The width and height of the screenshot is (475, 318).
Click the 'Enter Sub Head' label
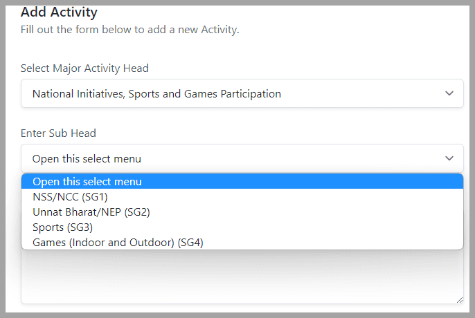[x=58, y=133]
